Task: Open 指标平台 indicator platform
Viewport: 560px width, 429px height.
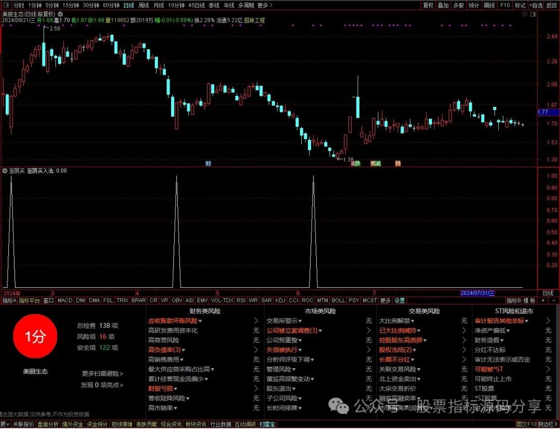Action: (x=29, y=301)
